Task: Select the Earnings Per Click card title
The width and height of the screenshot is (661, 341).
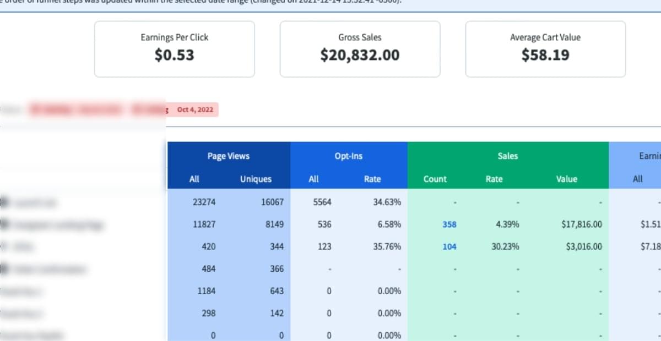Action: click(175, 37)
